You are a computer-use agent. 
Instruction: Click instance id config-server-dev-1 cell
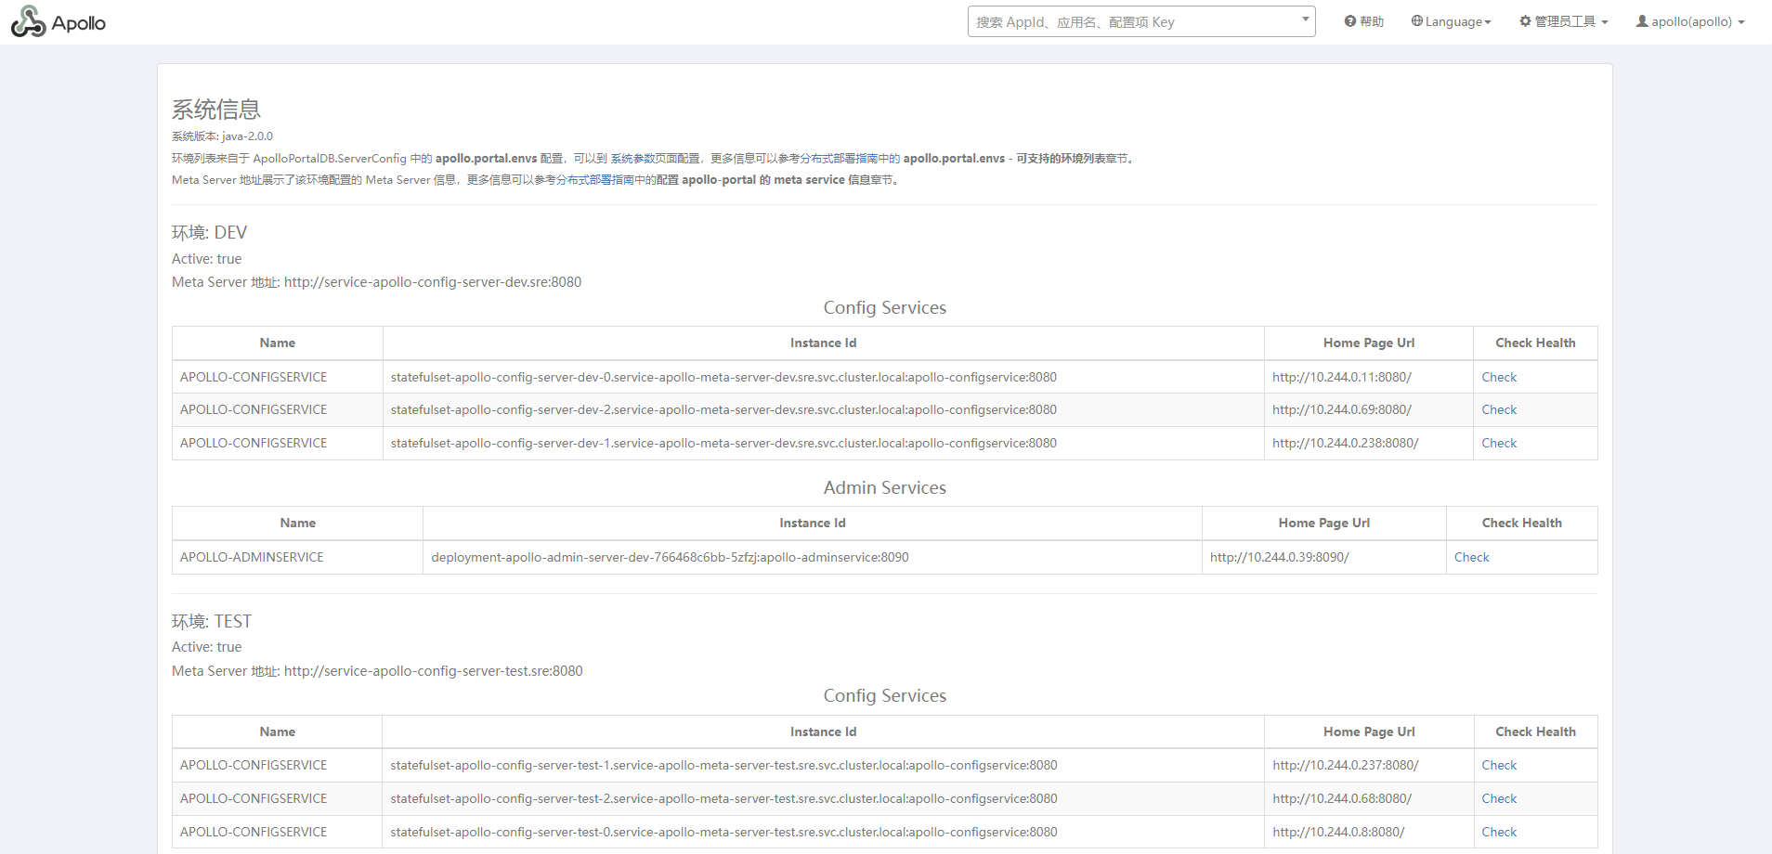(x=823, y=443)
